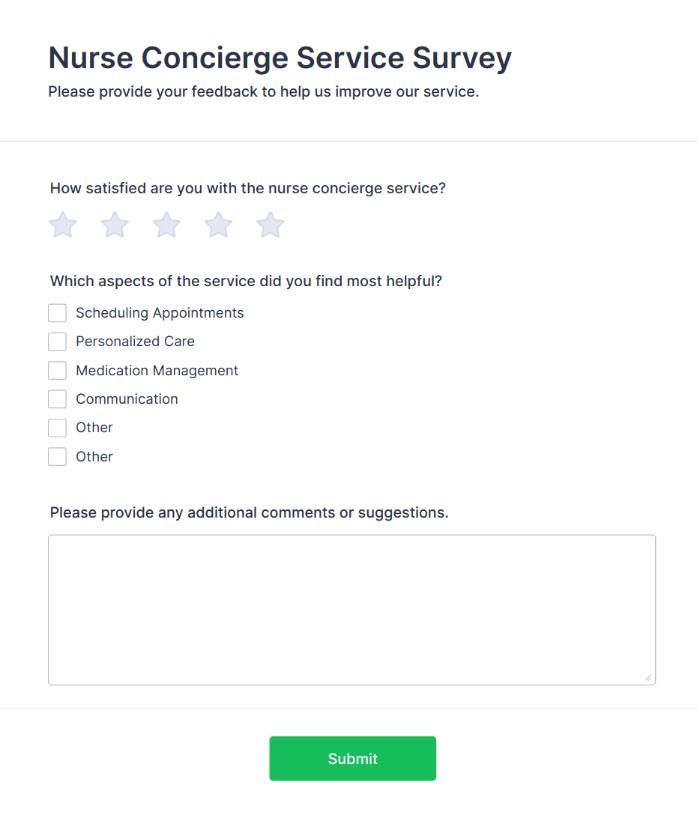
Task: Submit the completed survey
Action: coord(352,758)
